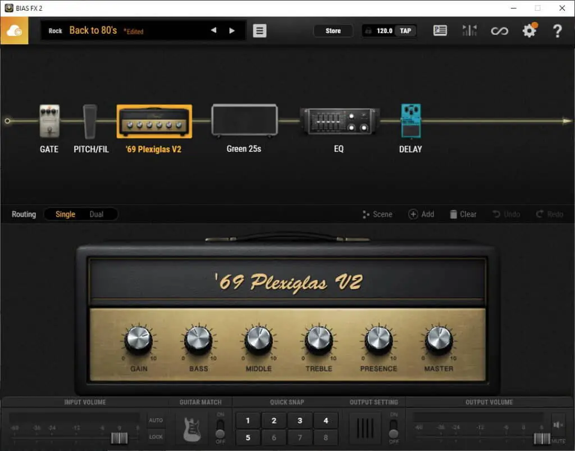Clear the signal chain
Image resolution: width=575 pixels, height=451 pixels.
pyautogui.click(x=463, y=214)
